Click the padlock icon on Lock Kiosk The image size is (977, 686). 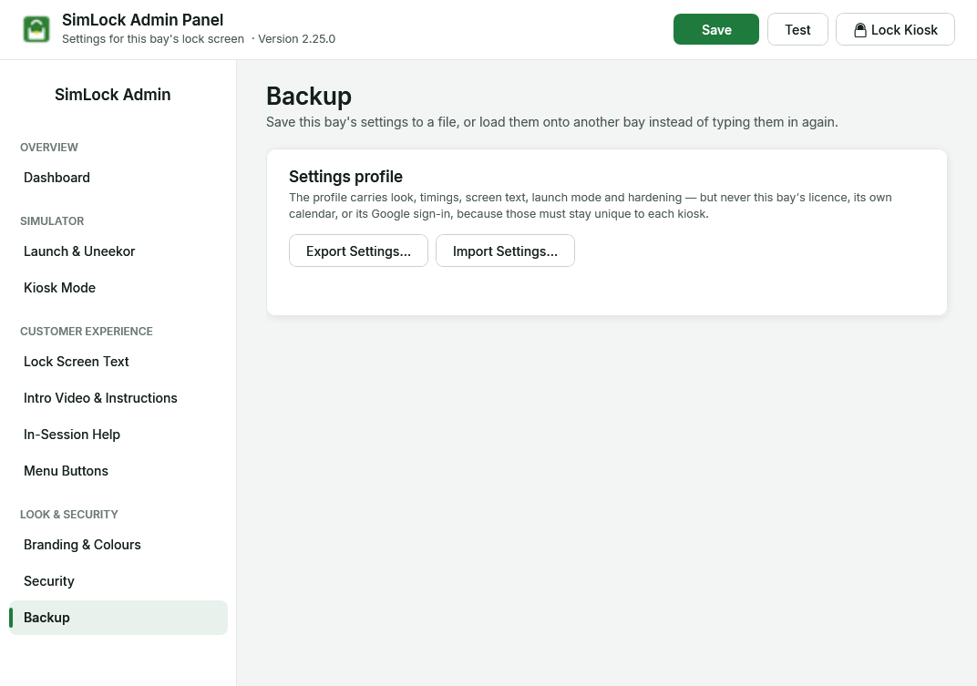coord(859,30)
